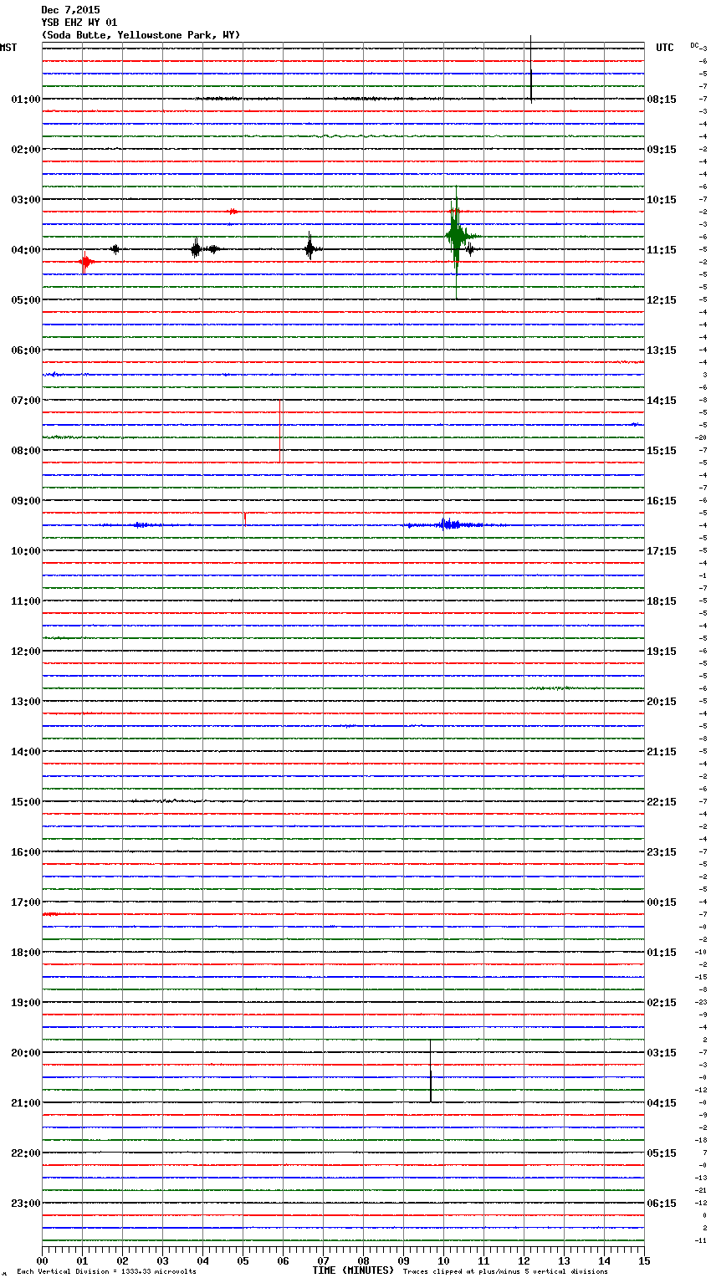Click the "15" minute tick on the x-axis
The height and width of the screenshot is (1283, 711).
pyautogui.click(x=644, y=1260)
